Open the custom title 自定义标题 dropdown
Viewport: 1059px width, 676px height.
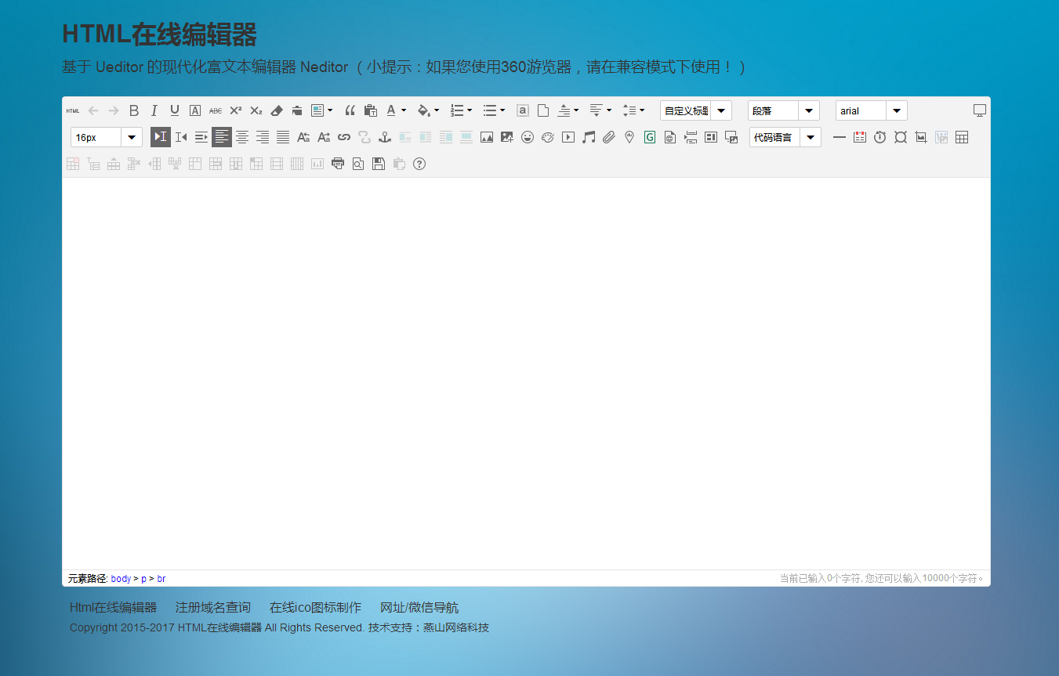696,110
